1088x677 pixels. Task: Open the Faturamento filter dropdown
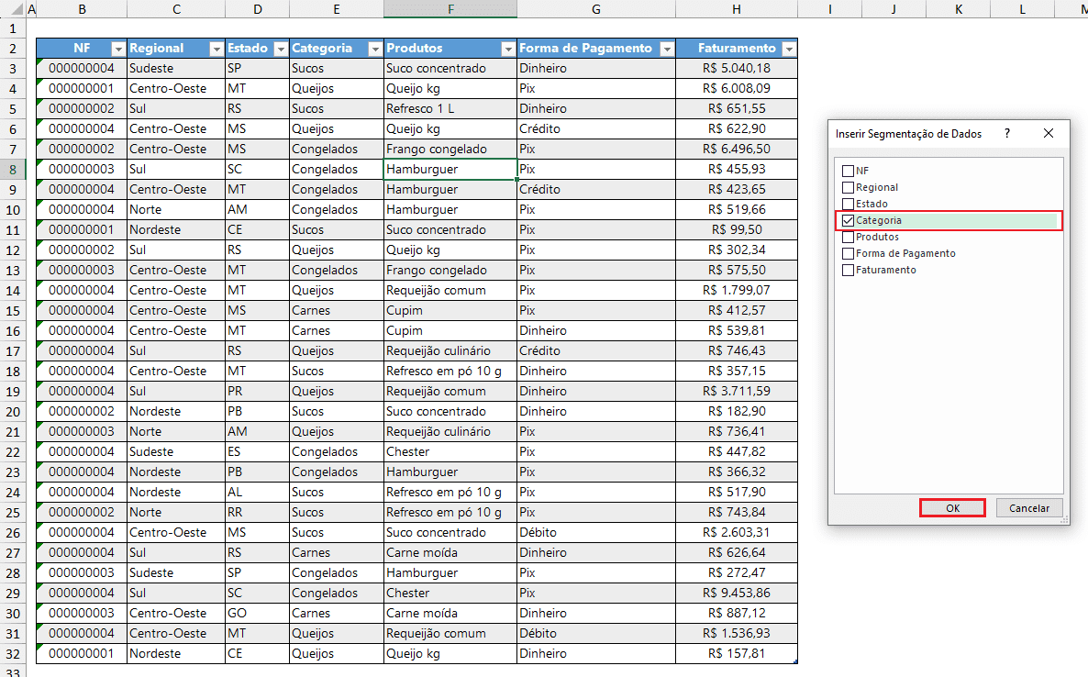coord(788,47)
